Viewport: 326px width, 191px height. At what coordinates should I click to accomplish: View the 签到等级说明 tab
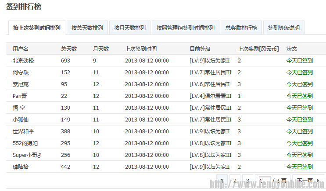pos(283,28)
